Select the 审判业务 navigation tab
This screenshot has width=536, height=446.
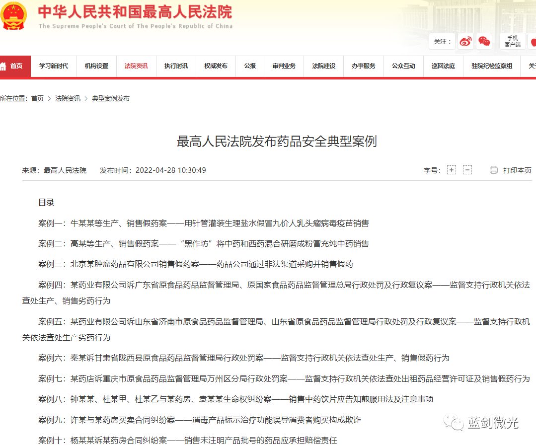(x=284, y=66)
